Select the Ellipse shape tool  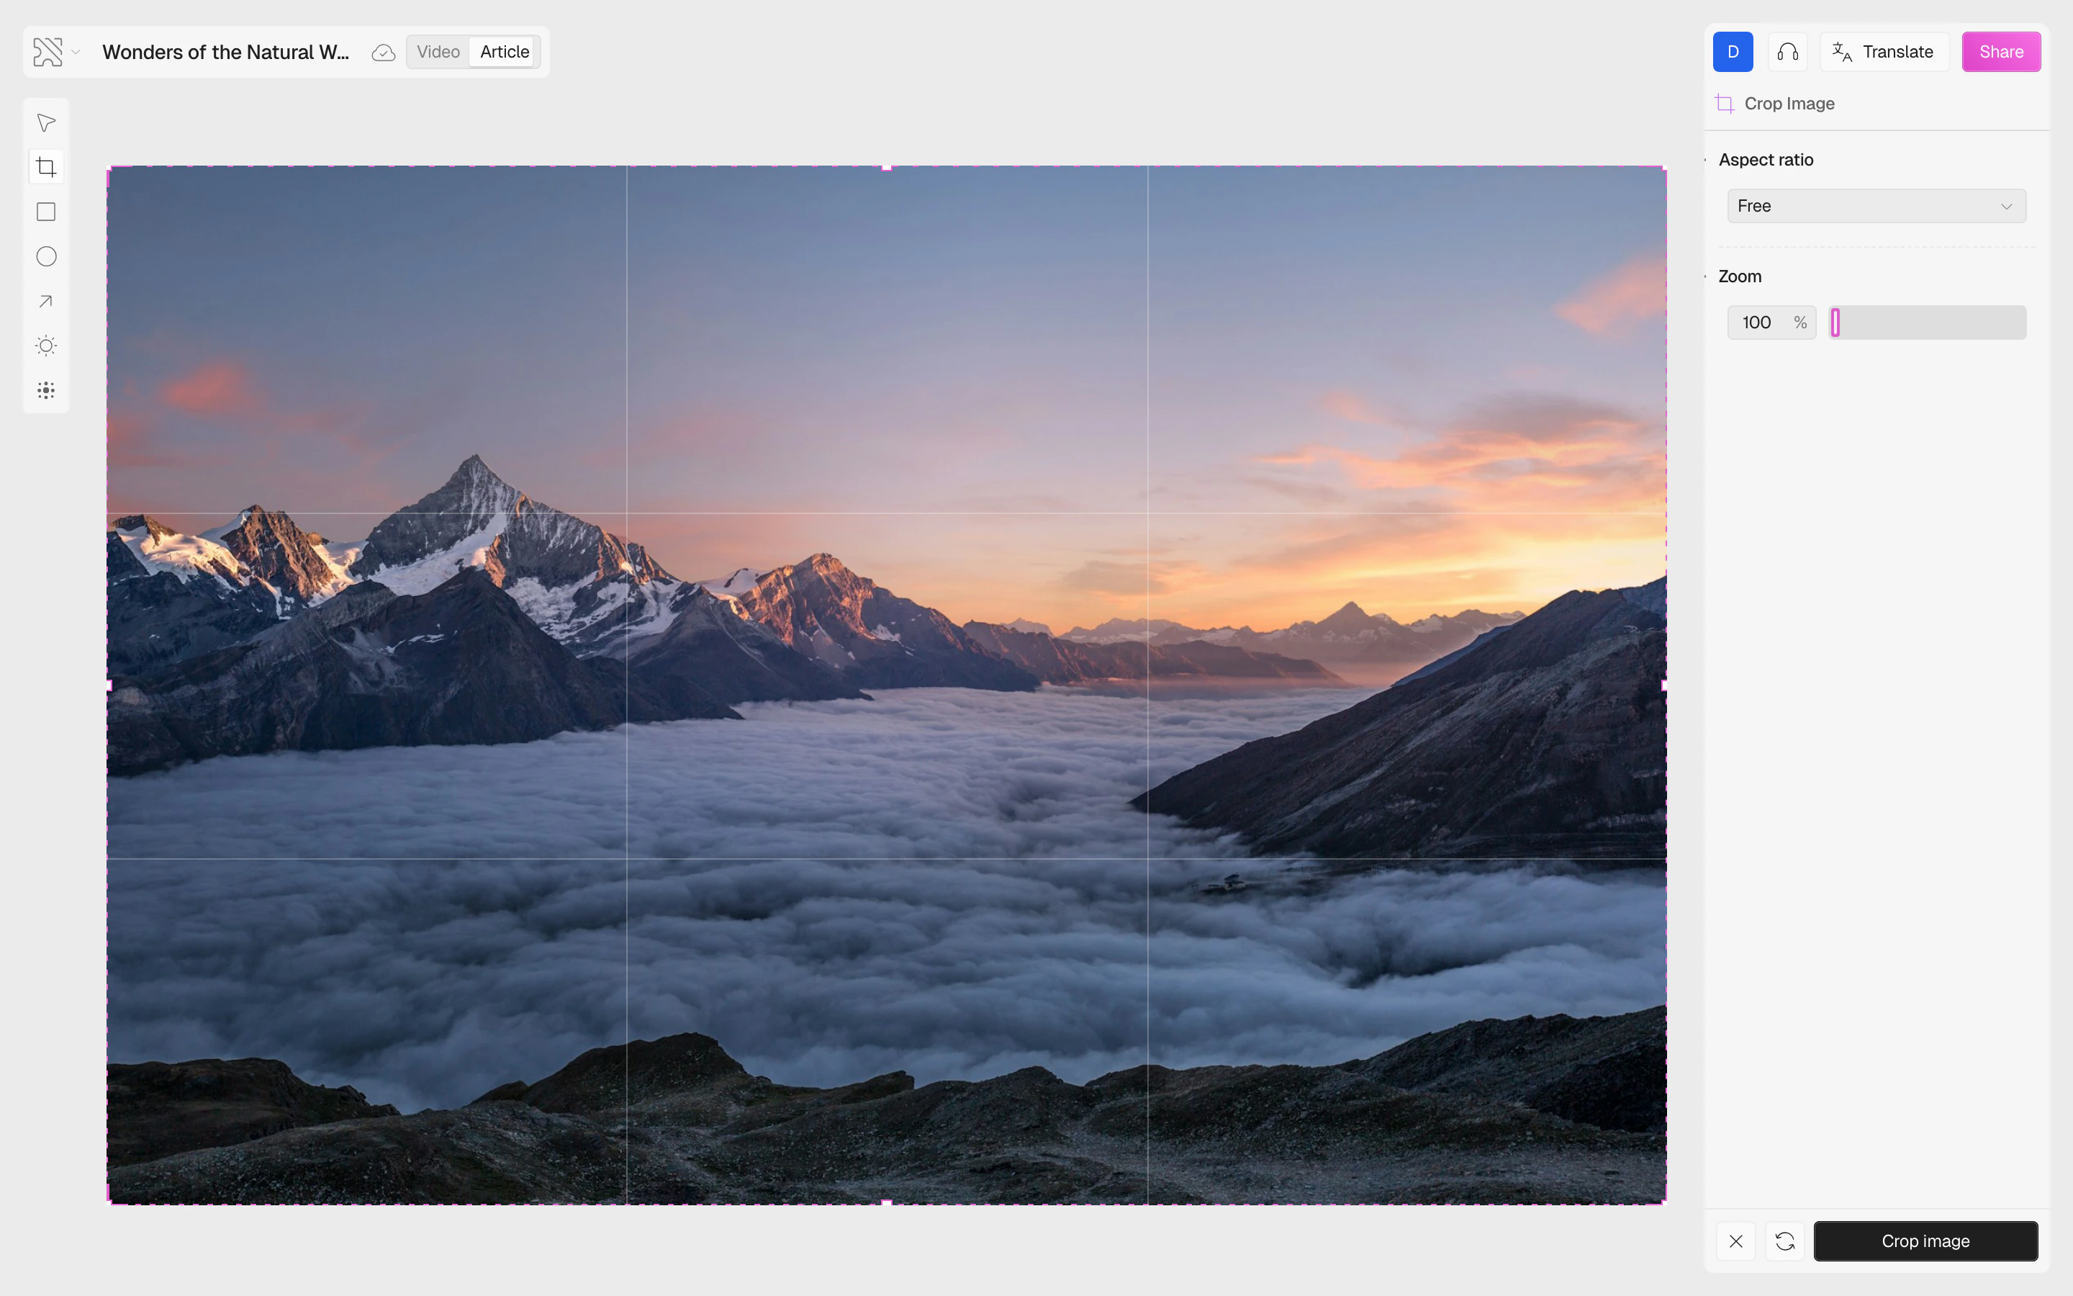[45, 256]
